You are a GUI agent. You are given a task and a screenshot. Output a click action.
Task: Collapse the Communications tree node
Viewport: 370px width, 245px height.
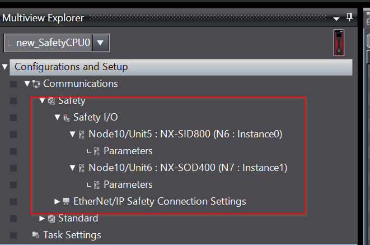27,84
